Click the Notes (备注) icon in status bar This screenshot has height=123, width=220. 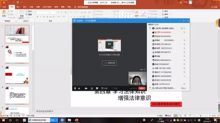click(x=159, y=116)
